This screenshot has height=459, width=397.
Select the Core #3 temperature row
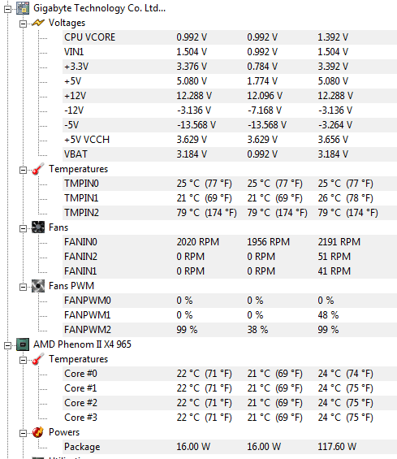click(230, 418)
